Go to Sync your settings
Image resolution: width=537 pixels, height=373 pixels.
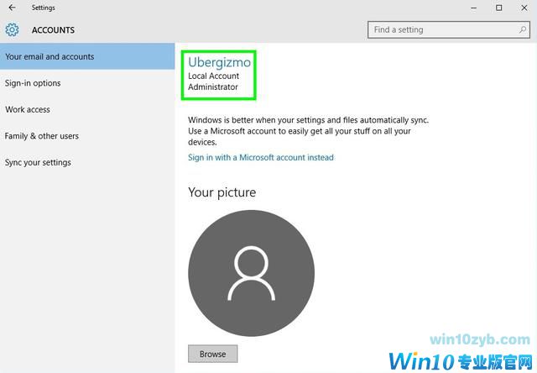click(x=87, y=162)
